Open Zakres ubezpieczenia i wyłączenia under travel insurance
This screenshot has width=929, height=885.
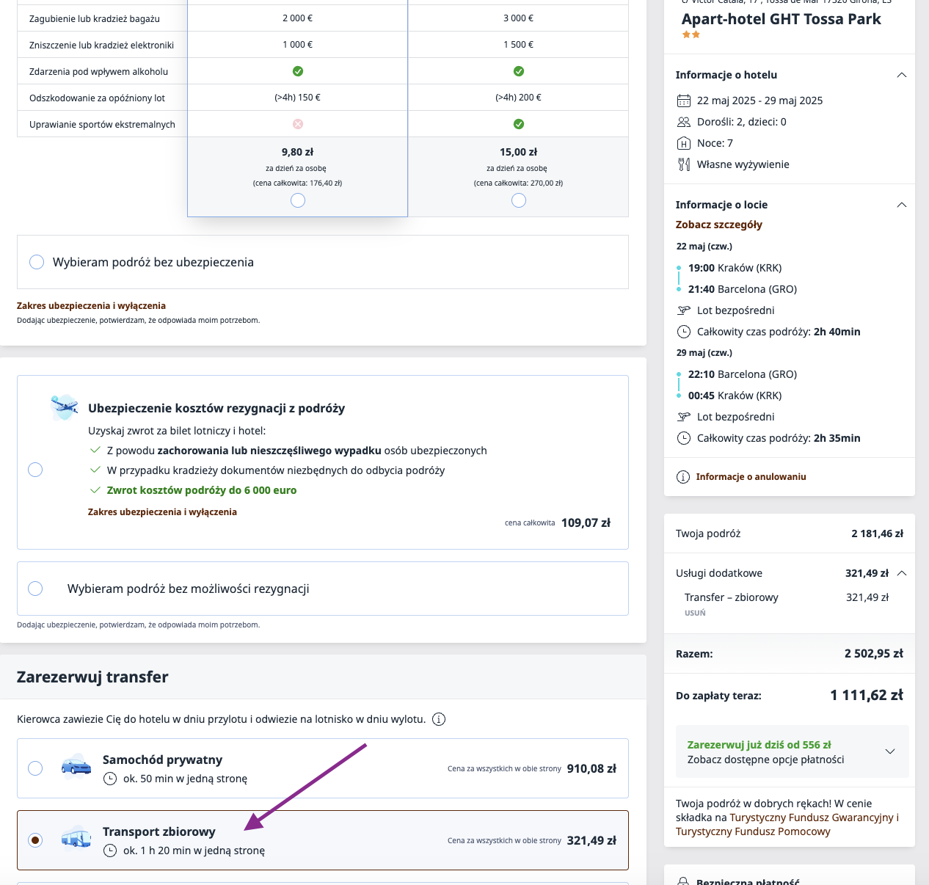(92, 306)
